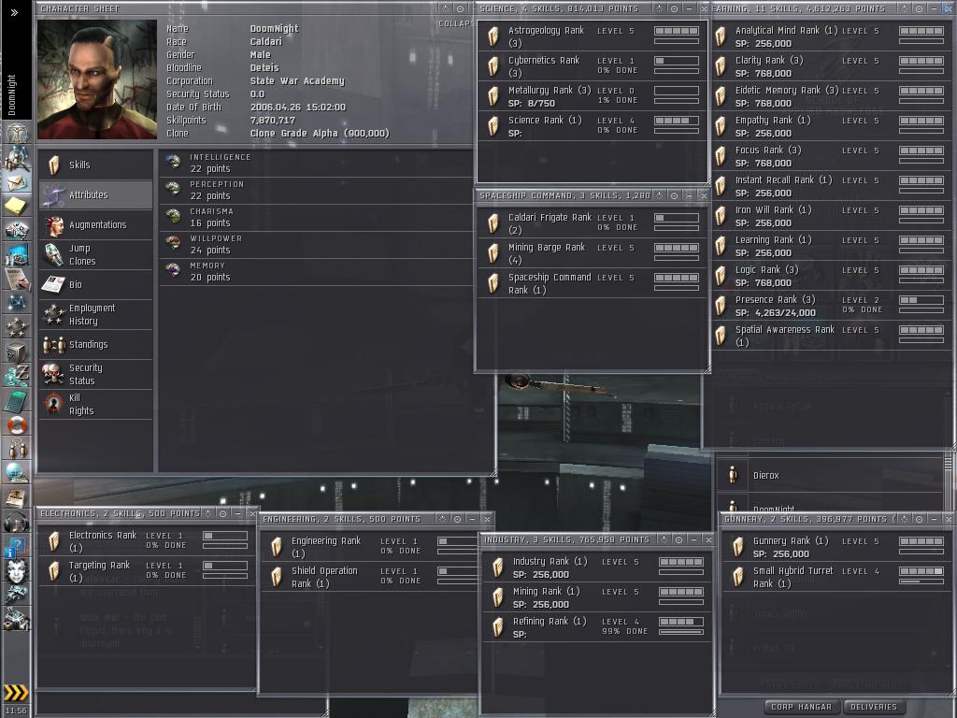Click the yellow chevrons at sidebar bottom

[16, 692]
